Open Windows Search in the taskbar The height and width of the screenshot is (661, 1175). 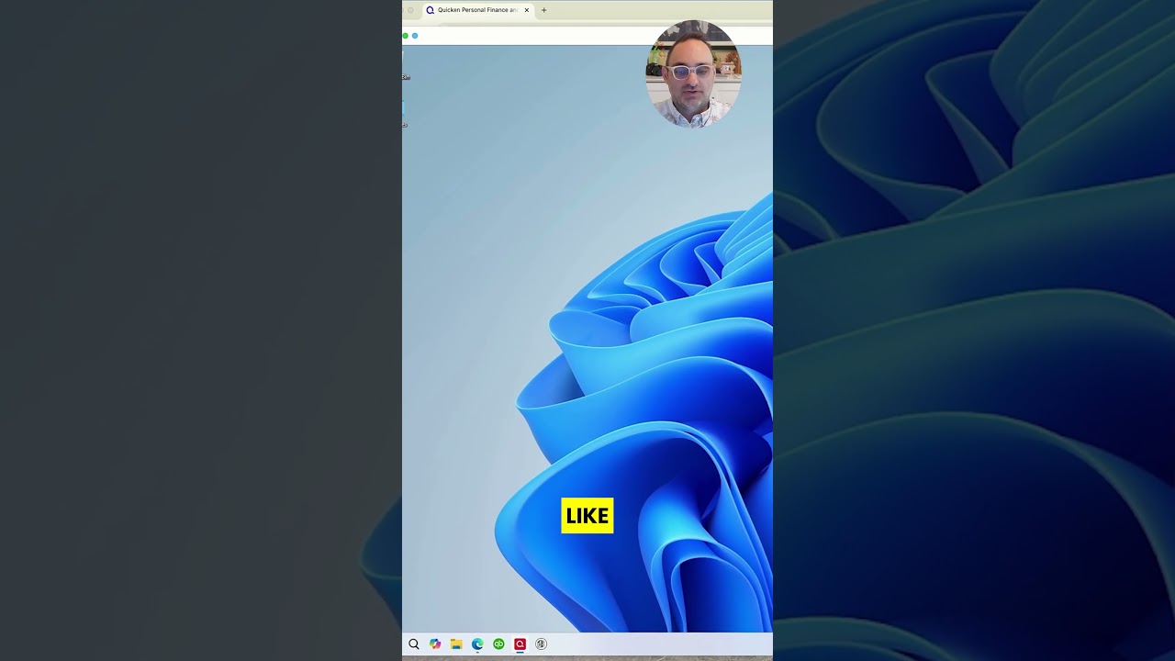pyautogui.click(x=414, y=644)
